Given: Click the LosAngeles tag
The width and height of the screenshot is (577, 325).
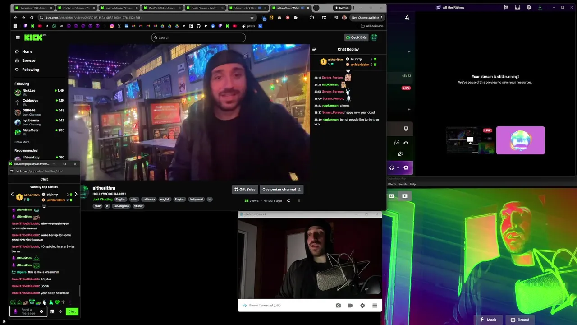Looking at the screenshot, I should [x=121, y=206].
